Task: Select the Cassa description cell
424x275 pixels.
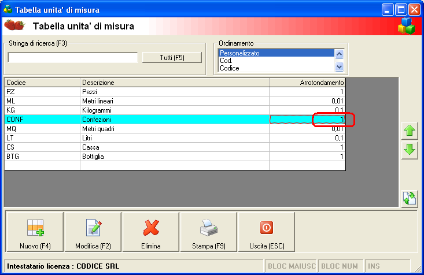Action: click(x=175, y=147)
